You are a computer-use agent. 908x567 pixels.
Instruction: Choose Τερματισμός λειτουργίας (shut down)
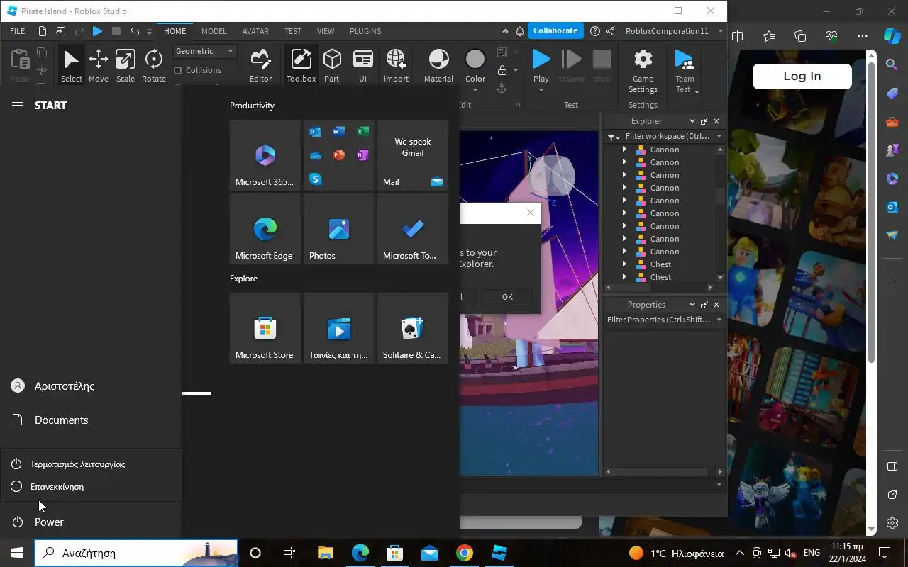(91, 464)
